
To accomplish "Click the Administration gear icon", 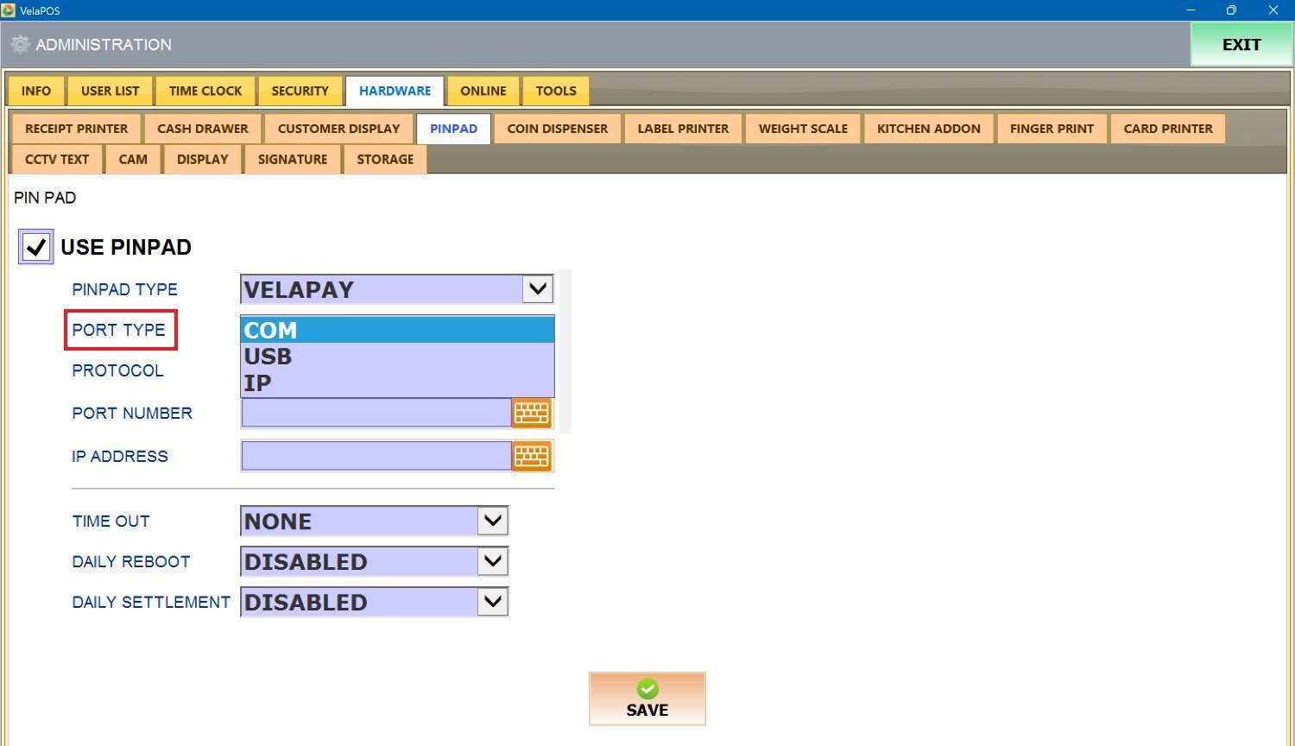I will click(21, 45).
